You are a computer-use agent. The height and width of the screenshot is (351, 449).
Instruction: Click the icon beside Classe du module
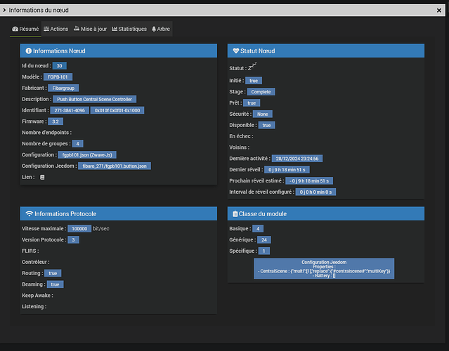[x=235, y=213]
